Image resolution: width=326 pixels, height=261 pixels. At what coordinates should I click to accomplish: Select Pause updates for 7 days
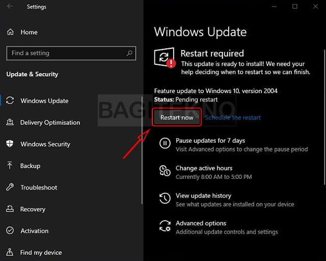[210, 141]
